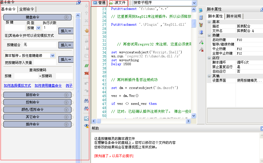Click the calculator icon in right toolbar

pyautogui.click(x=201, y=18)
